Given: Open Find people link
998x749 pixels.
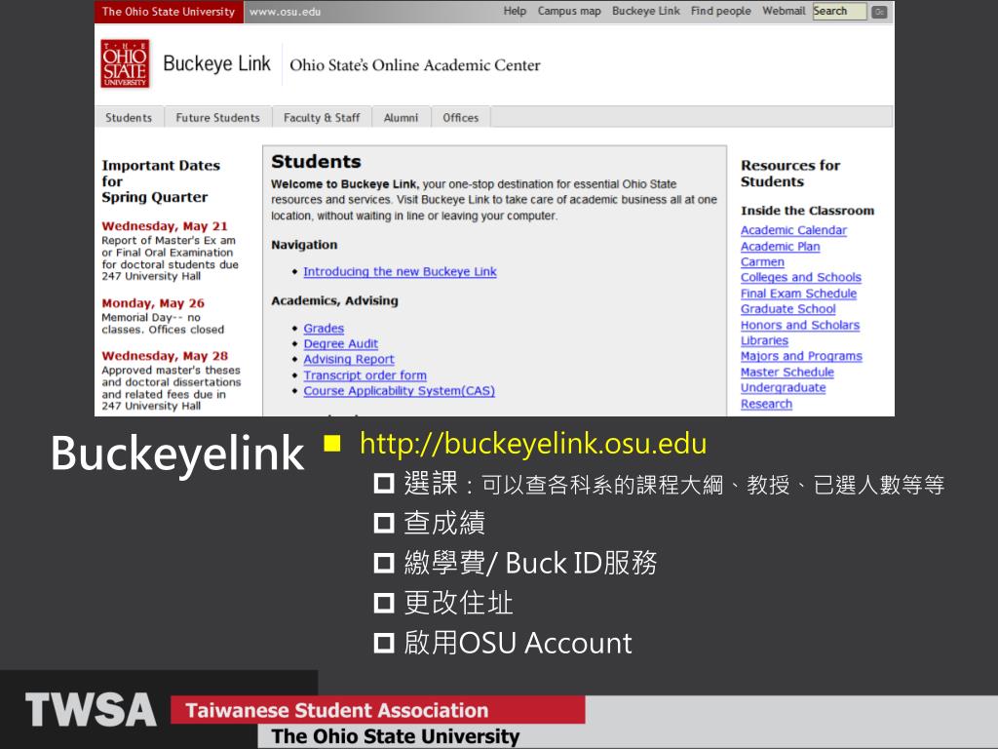Looking at the screenshot, I should pos(720,11).
